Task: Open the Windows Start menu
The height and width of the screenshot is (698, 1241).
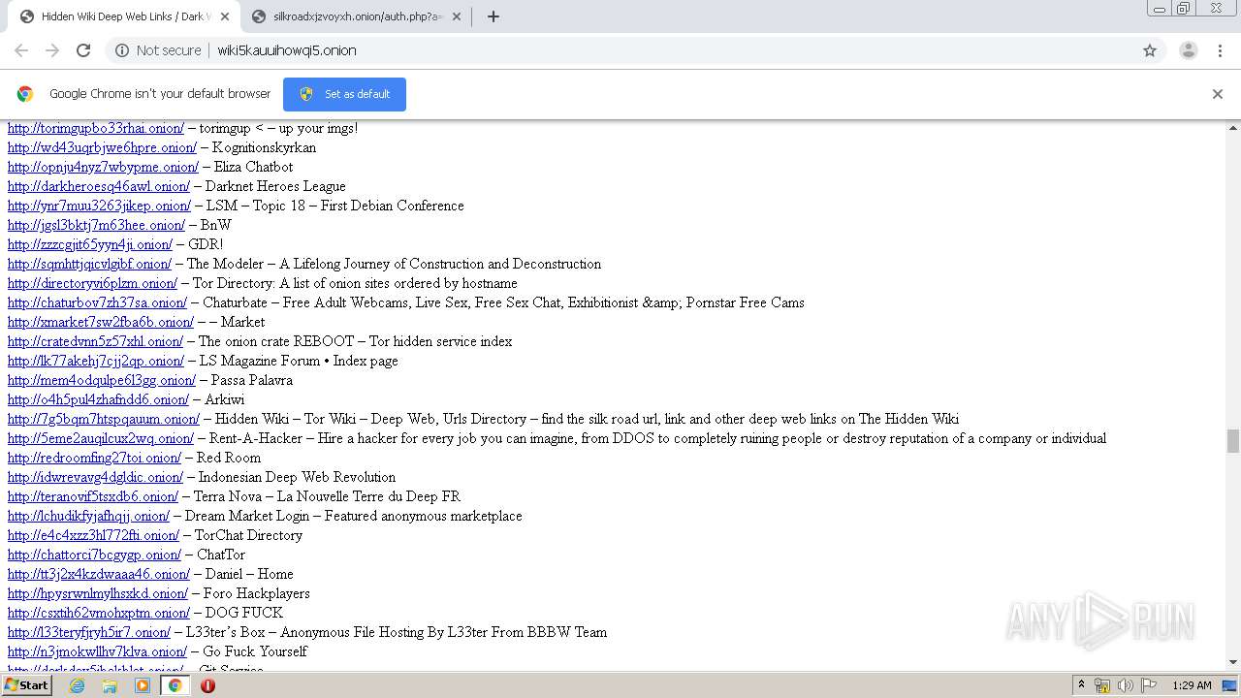Action: (26, 685)
